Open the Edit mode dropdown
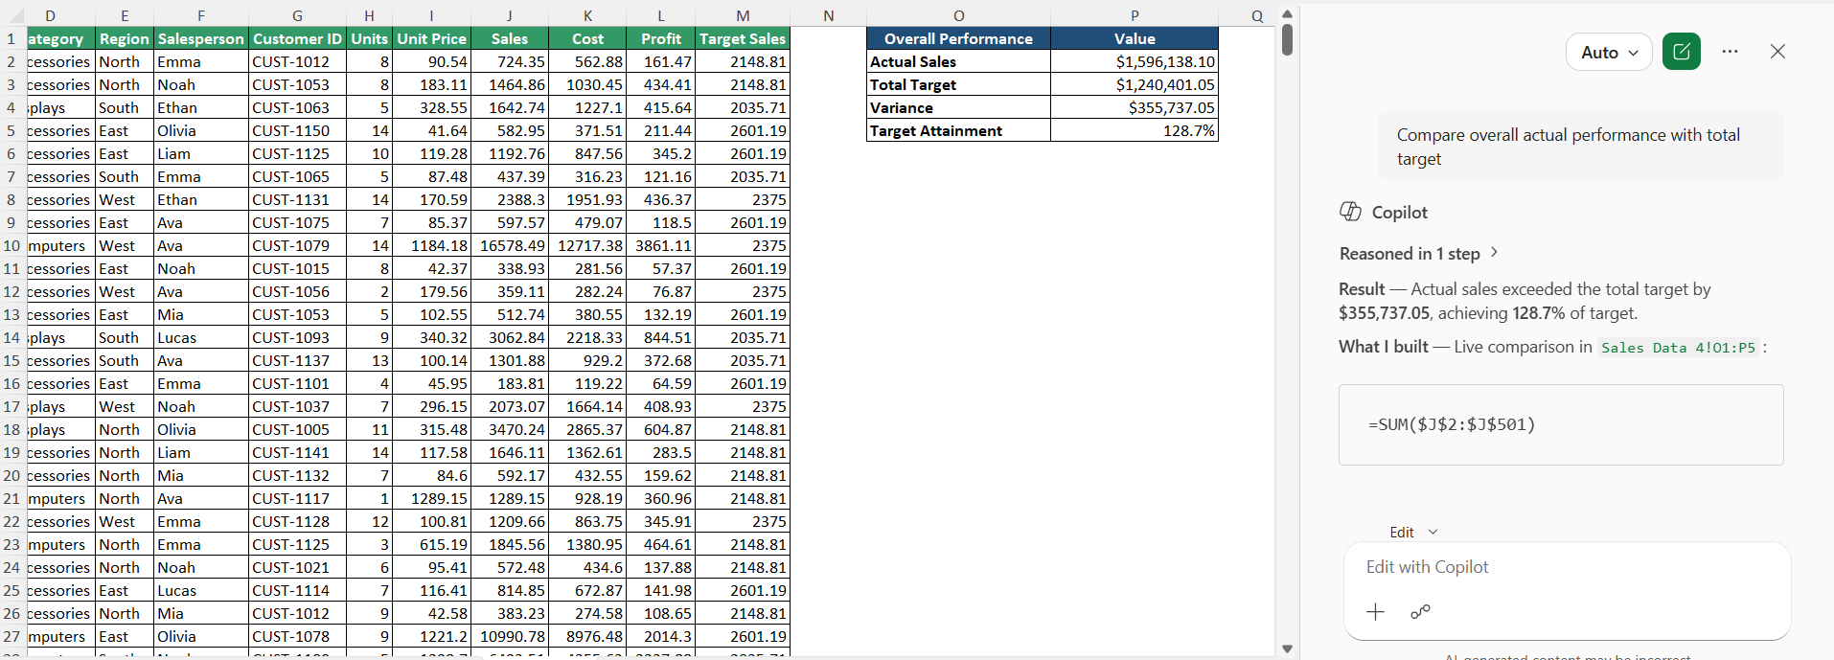The image size is (1834, 660). tap(1413, 533)
